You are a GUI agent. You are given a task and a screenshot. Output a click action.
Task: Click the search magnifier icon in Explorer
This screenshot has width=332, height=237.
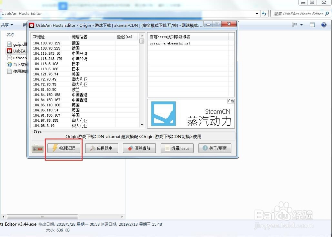(327, 14)
